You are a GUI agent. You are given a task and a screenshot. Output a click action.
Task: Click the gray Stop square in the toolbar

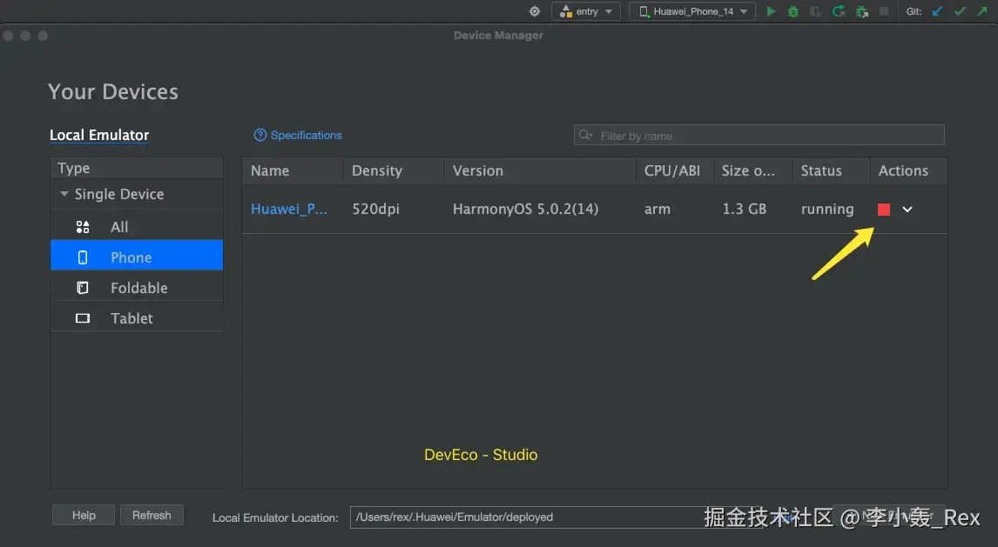click(884, 11)
